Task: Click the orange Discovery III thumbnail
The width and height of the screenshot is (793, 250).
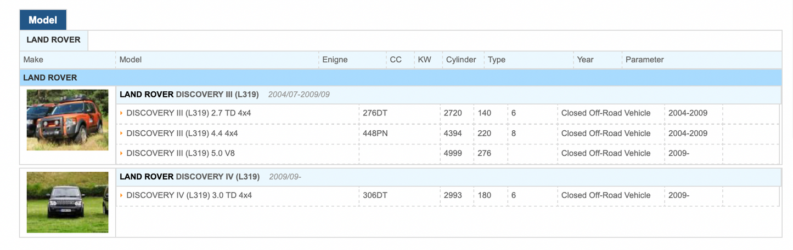Action: pos(68,120)
